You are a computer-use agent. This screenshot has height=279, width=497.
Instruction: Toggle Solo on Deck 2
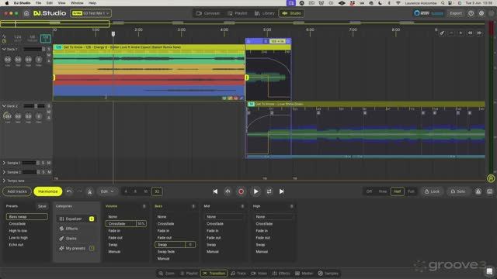[x=49, y=106]
